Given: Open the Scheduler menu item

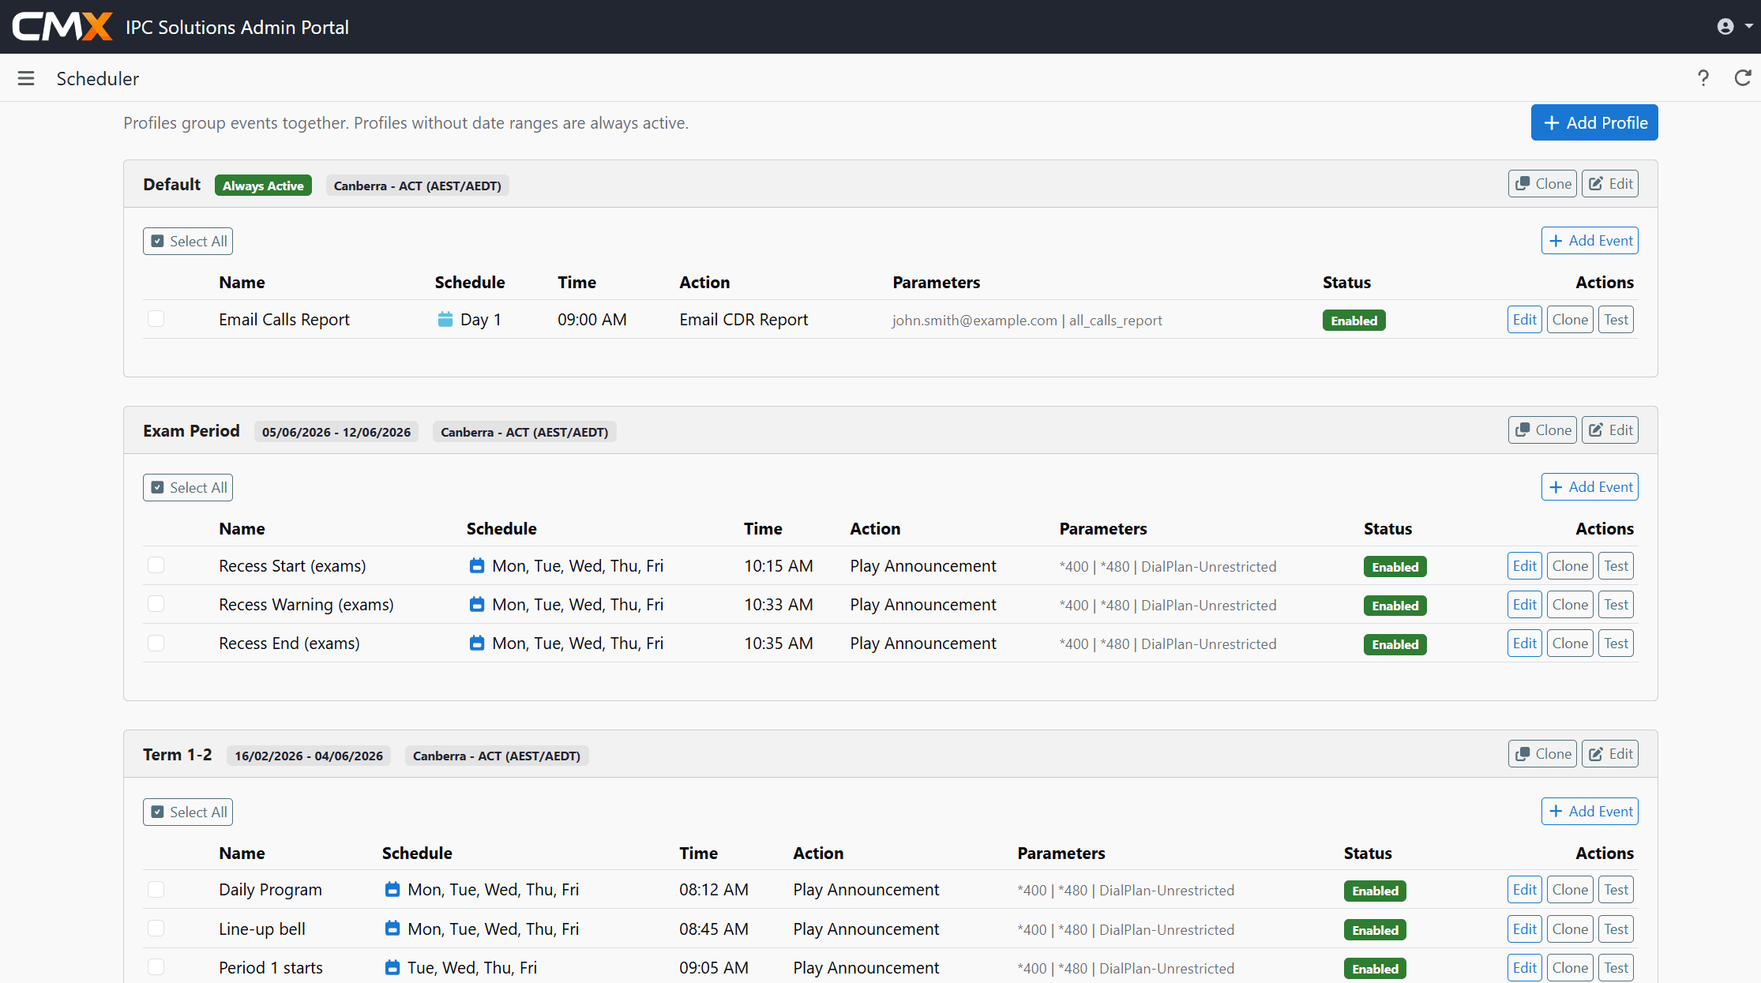Looking at the screenshot, I should [x=97, y=78].
